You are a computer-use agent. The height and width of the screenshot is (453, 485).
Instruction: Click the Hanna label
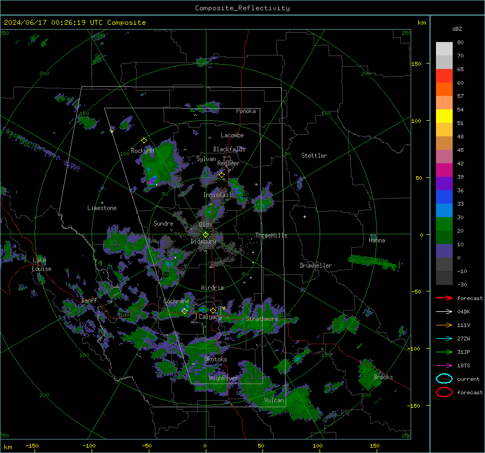coord(377,240)
